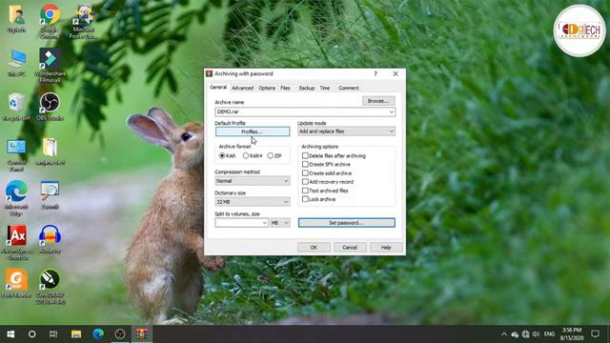The image size is (610, 343).
Task: Click the Help button in the dialog
Action: (386, 248)
